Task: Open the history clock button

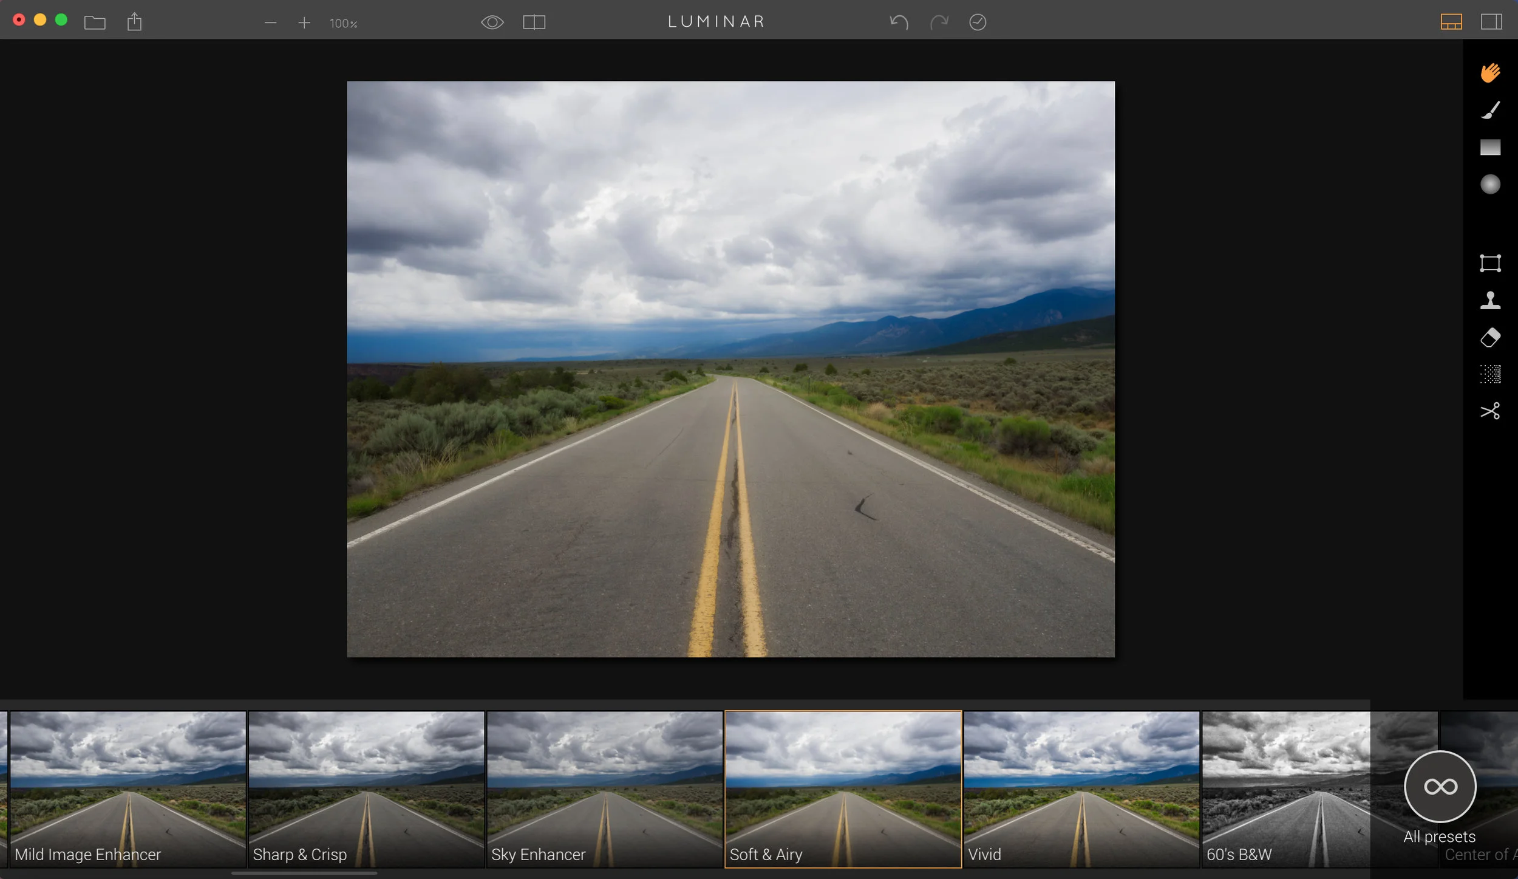Action: pos(977,22)
